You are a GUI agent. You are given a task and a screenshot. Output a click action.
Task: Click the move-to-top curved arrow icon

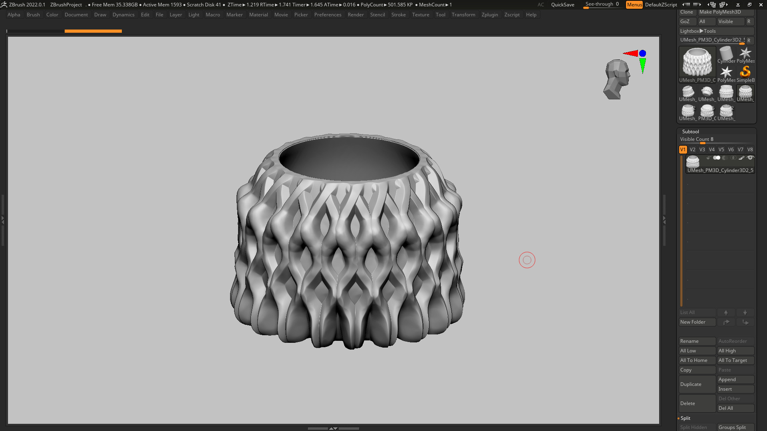[726, 322]
